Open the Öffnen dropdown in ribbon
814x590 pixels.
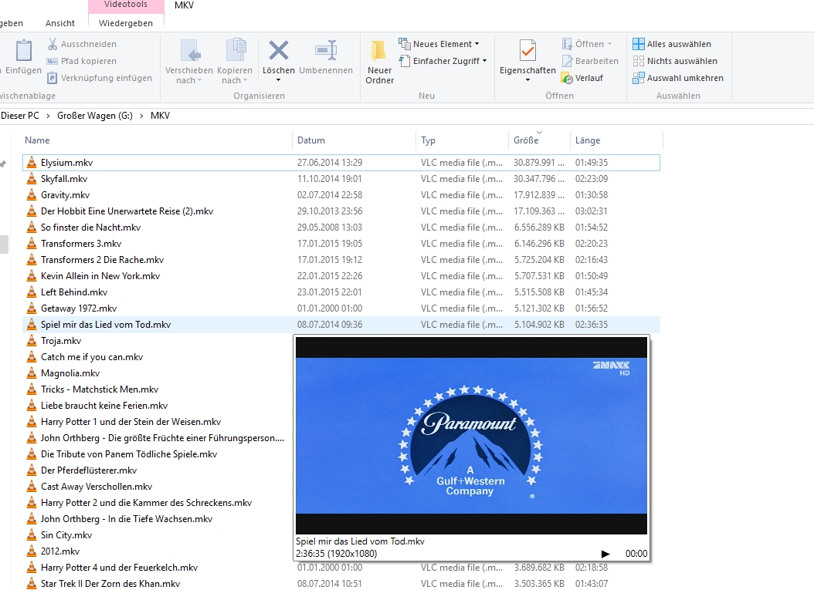click(587, 44)
